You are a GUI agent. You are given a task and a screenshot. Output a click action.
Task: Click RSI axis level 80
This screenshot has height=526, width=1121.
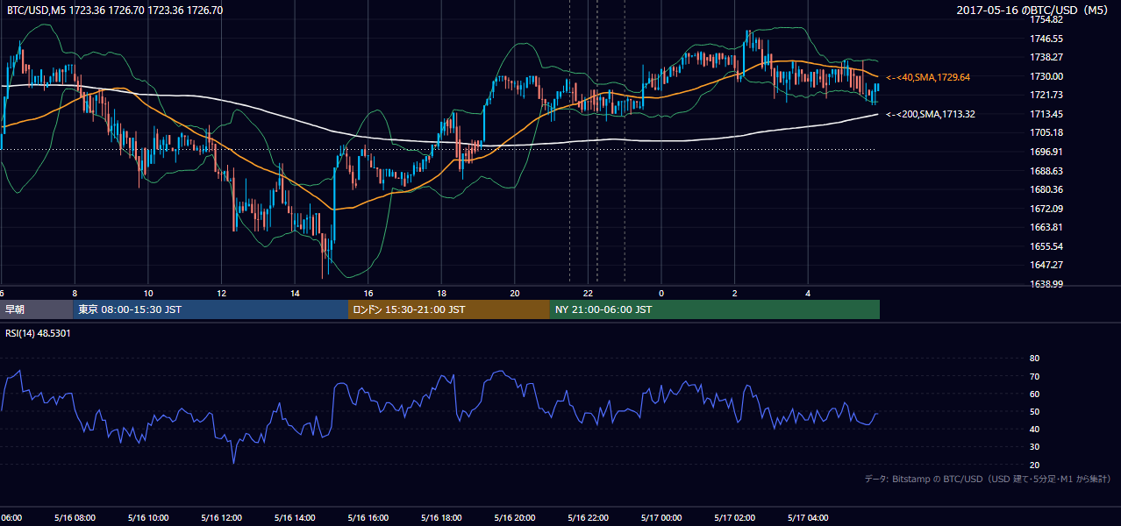[1034, 359]
